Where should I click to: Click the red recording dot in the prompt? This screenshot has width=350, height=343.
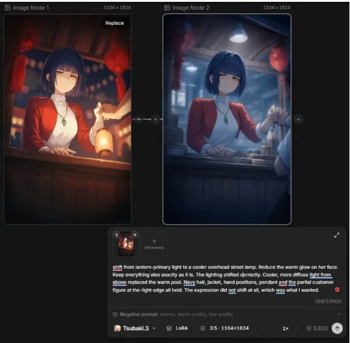coord(337,290)
